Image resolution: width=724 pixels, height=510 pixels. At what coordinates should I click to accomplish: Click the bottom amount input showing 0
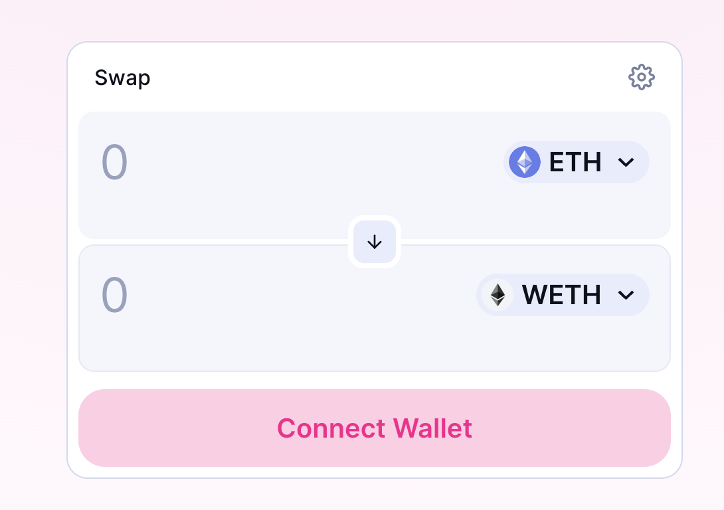(x=199, y=295)
